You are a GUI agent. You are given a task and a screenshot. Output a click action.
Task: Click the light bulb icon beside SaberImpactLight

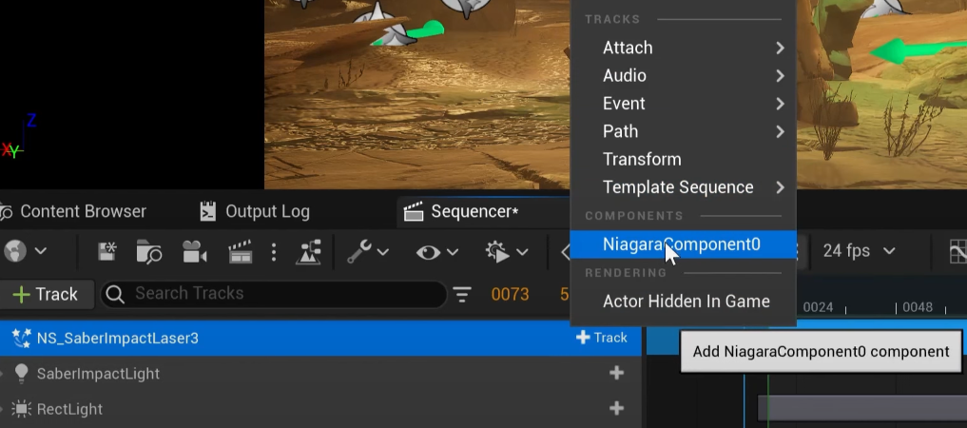[x=22, y=373]
